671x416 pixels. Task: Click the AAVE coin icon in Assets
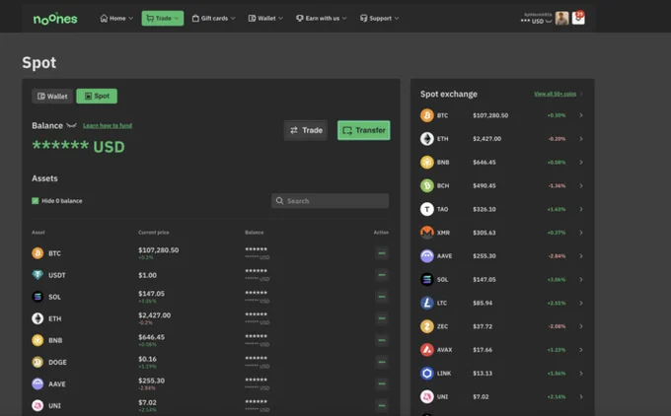(x=37, y=383)
